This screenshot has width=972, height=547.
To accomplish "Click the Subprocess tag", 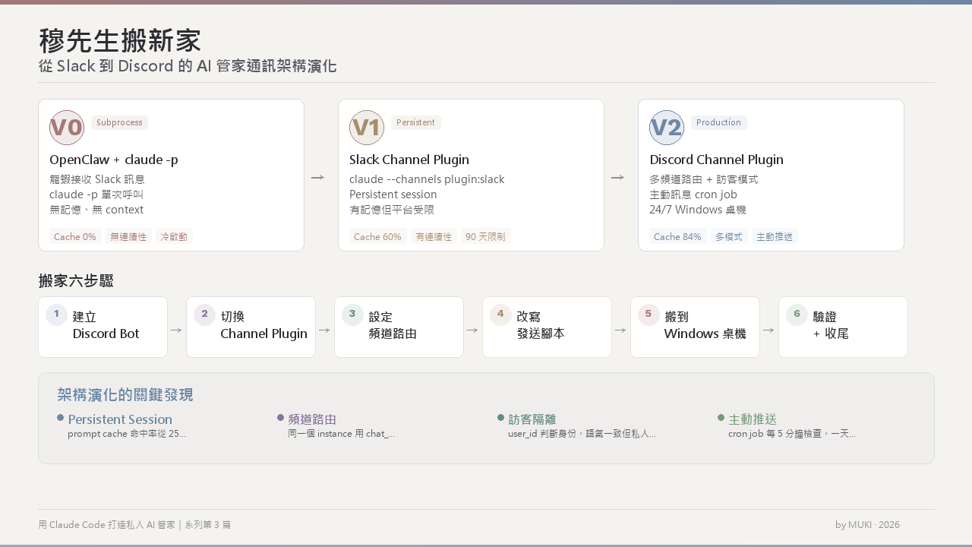I will pos(119,122).
